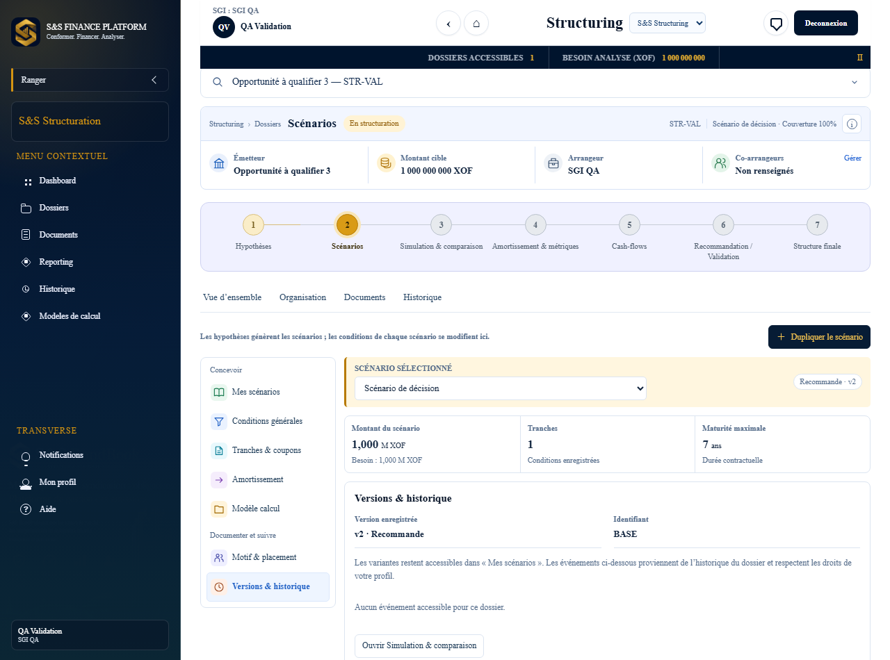Switch to the Organisation tab

coord(302,297)
